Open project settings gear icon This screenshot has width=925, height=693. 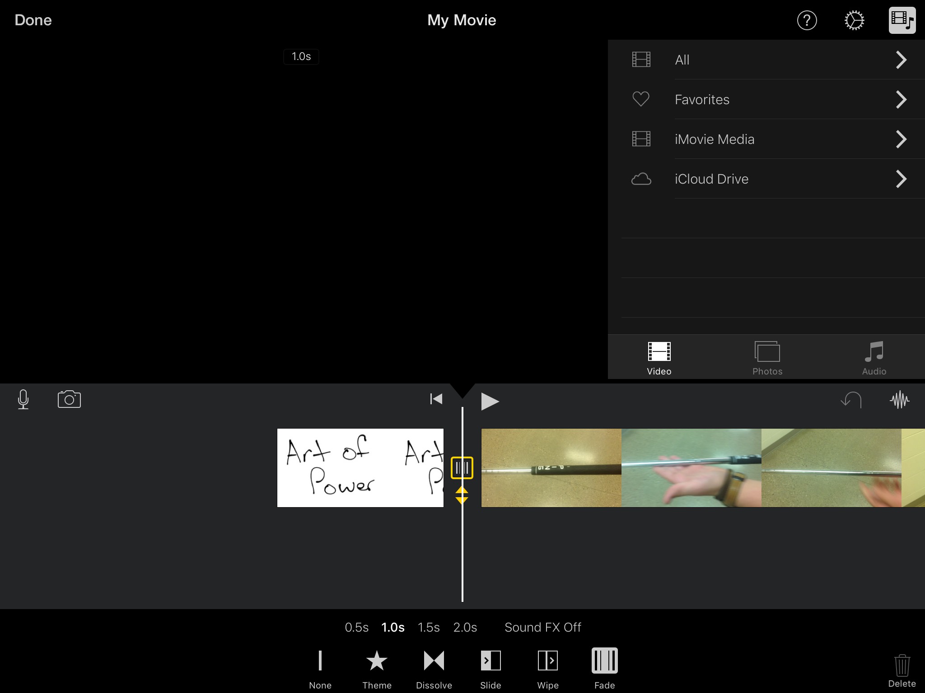(x=854, y=20)
